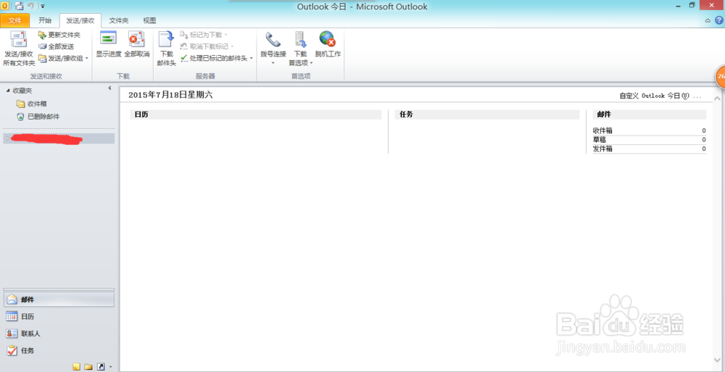The width and height of the screenshot is (725, 372).
Task: Click the scrollbar up arrow in the Outlook 今日 pane
Action: pos(717,99)
